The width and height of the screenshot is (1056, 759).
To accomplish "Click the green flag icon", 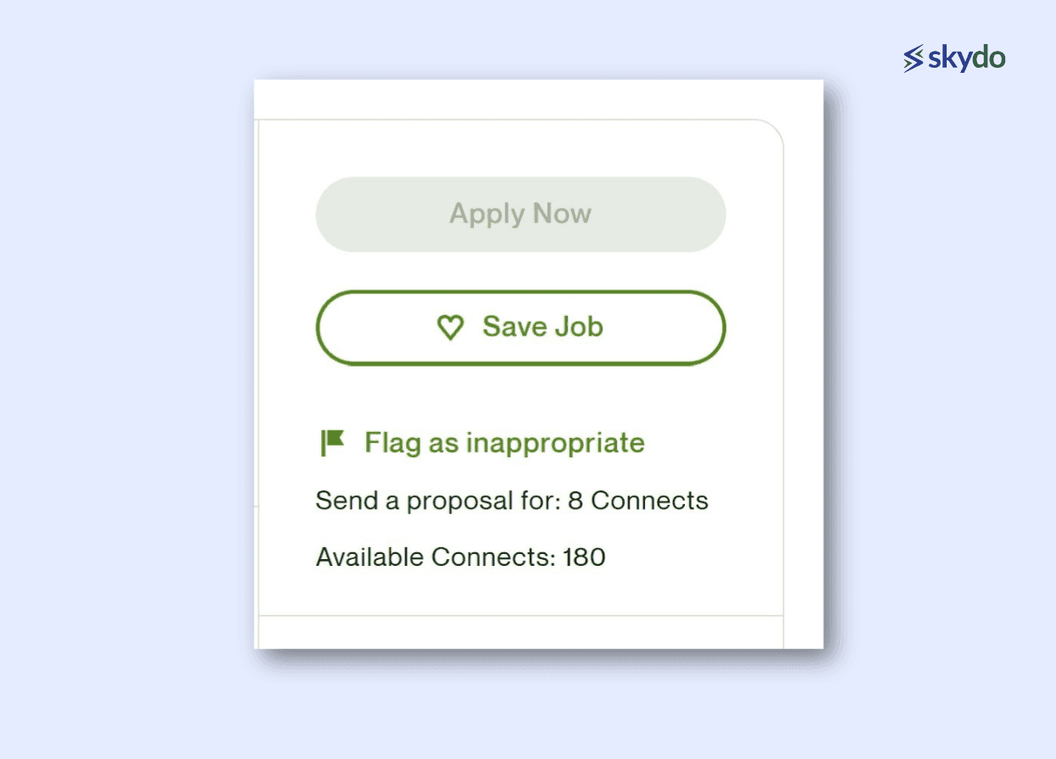I will point(332,442).
